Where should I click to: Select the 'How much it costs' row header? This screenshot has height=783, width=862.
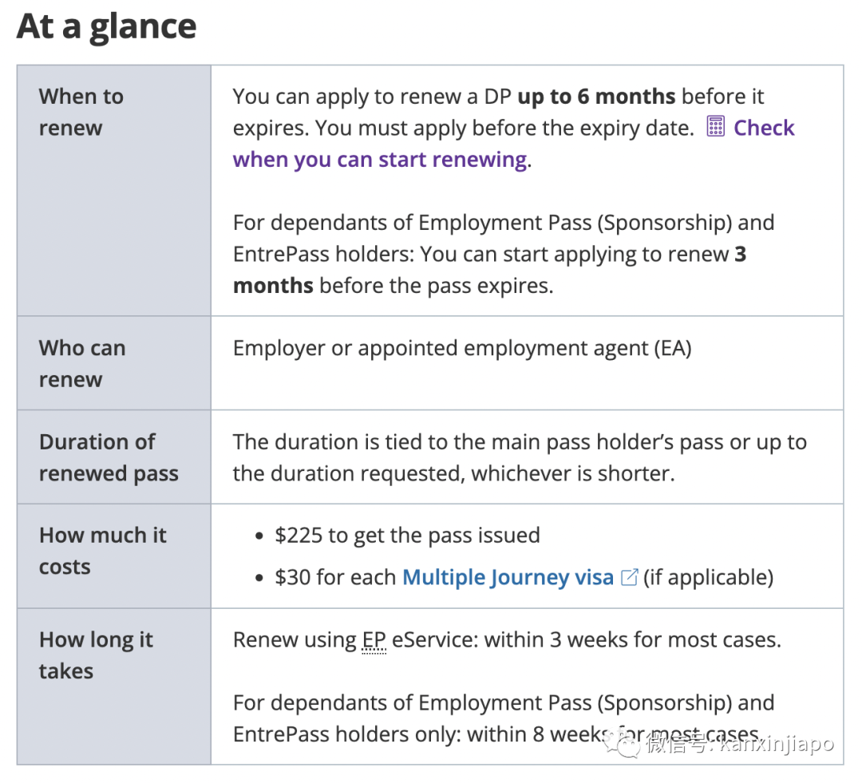pyautogui.click(x=114, y=556)
